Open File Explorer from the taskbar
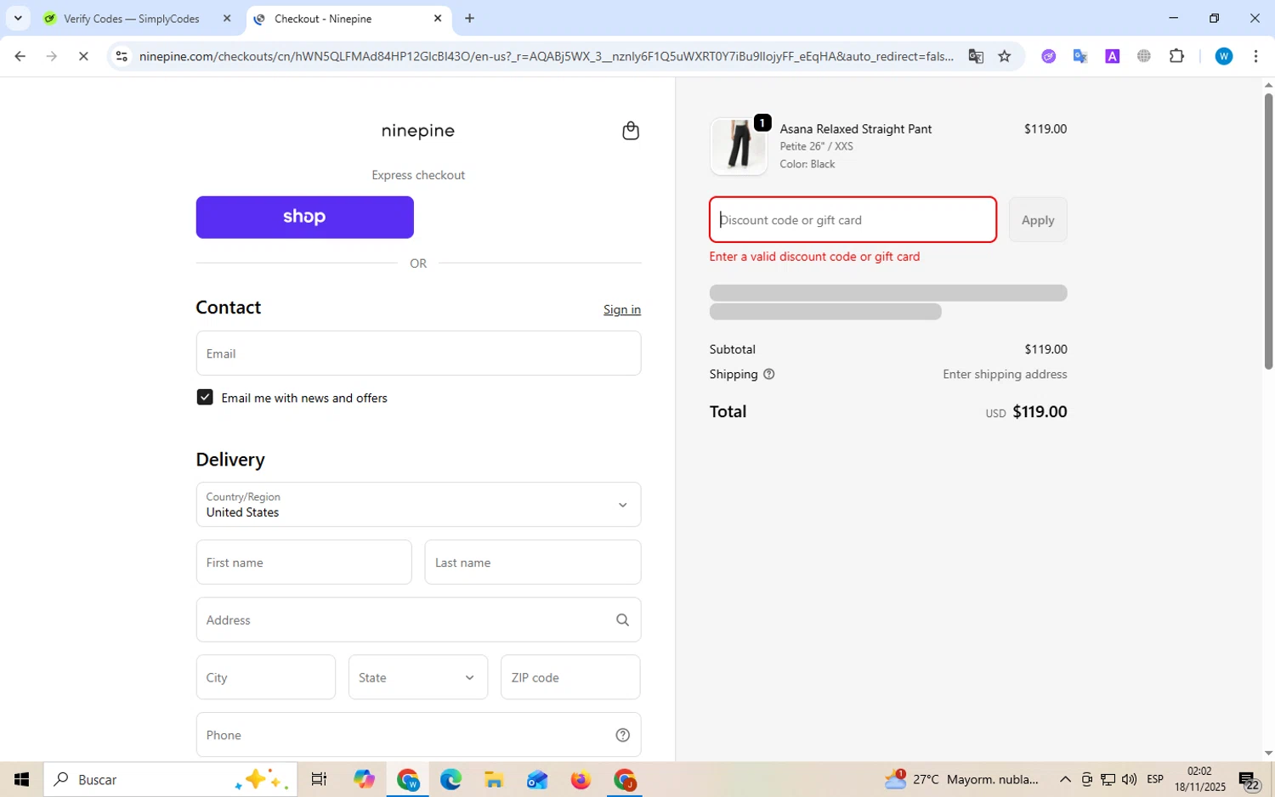The height and width of the screenshot is (797, 1275). 494,779
